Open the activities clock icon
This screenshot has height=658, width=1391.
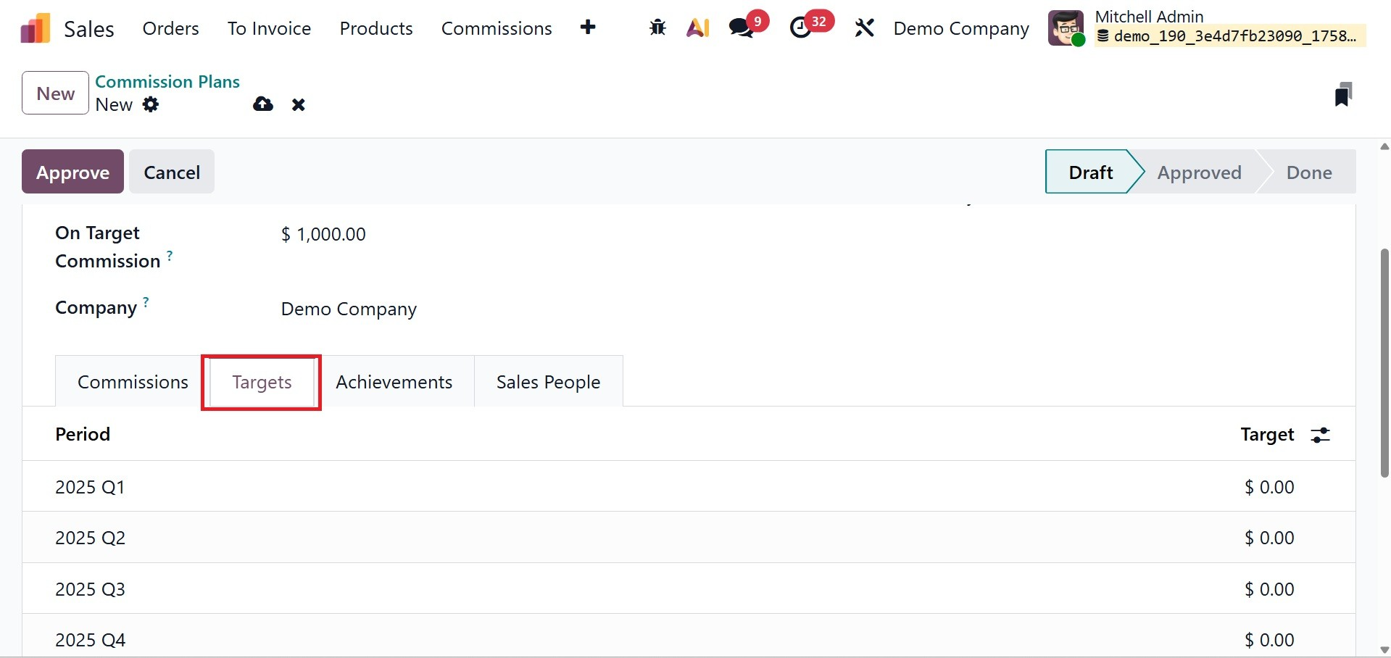[800, 28]
